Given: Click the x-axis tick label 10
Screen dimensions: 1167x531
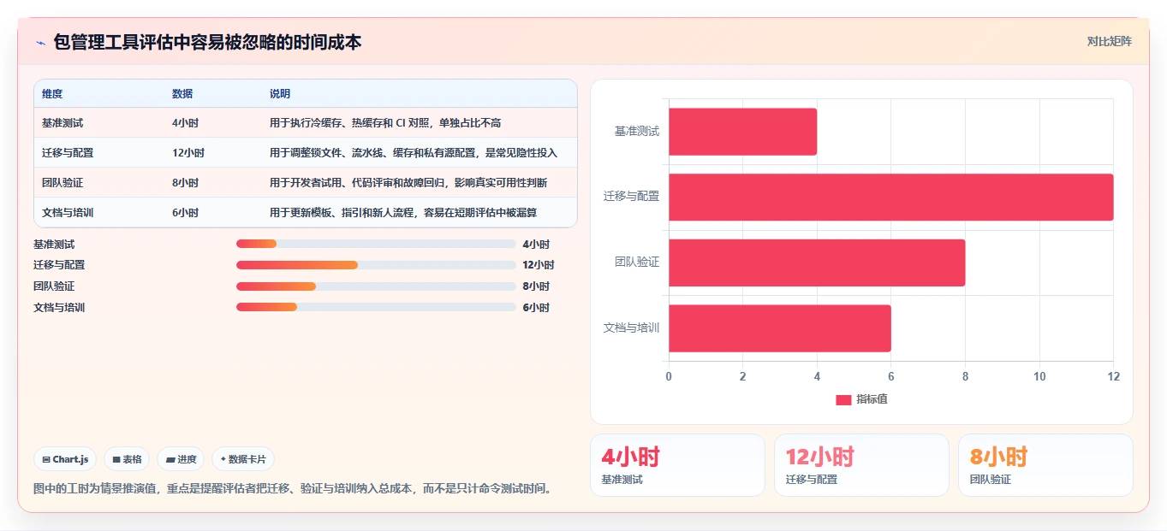Looking at the screenshot, I should pyautogui.click(x=1039, y=377).
